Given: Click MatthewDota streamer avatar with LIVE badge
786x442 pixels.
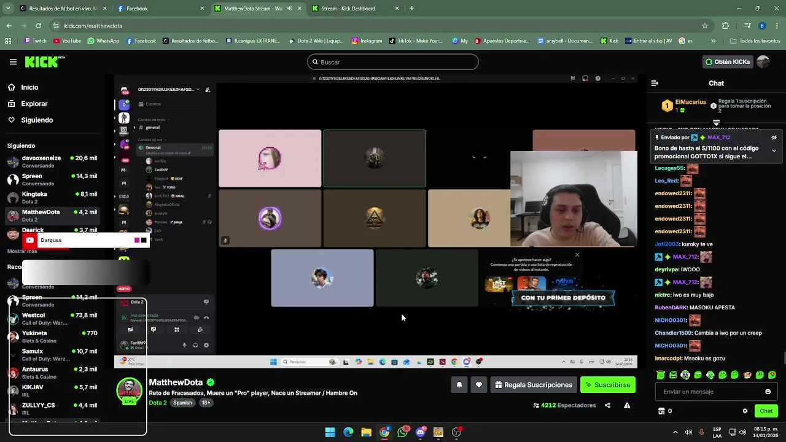Looking at the screenshot, I should pyautogui.click(x=129, y=391).
